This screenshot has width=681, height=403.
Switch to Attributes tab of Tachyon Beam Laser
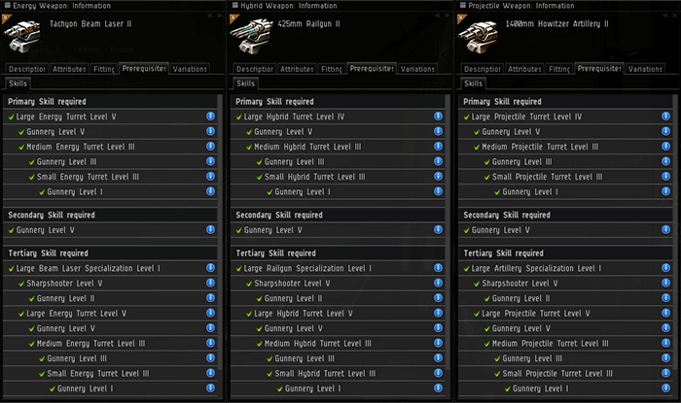tap(69, 69)
